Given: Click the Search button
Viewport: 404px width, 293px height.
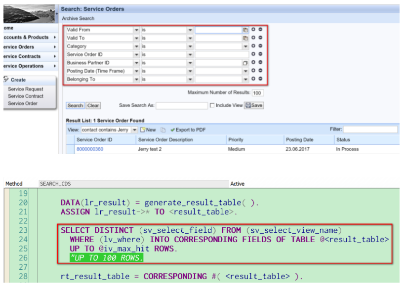Looking at the screenshot, I should point(75,105).
